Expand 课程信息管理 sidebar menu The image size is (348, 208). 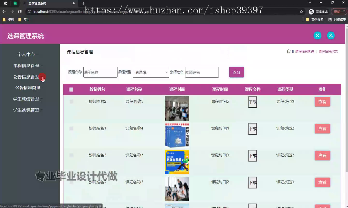(x=26, y=65)
